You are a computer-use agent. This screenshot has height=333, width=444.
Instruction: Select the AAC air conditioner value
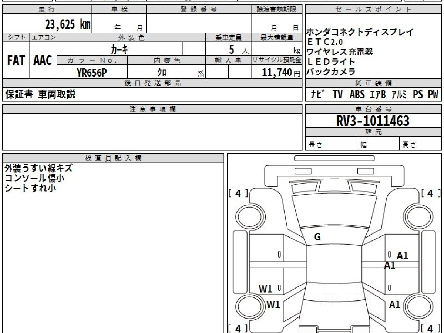click(x=43, y=61)
